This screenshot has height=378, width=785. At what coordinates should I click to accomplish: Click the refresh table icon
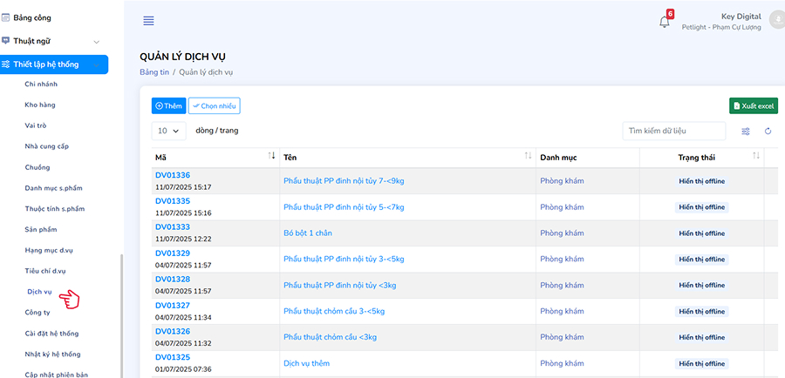(x=768, y=132)
